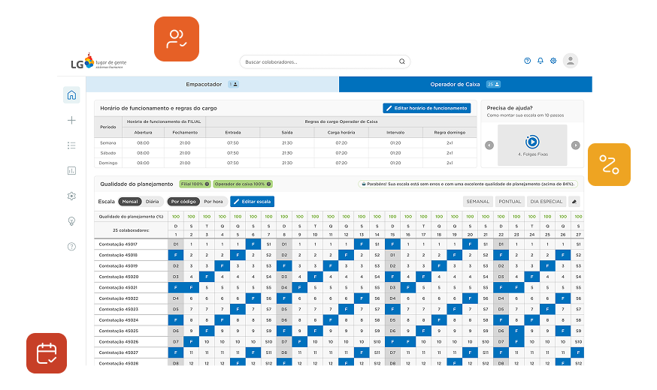Click the help question mark in the top bar

pyautogui.click(x=527, y=61)
